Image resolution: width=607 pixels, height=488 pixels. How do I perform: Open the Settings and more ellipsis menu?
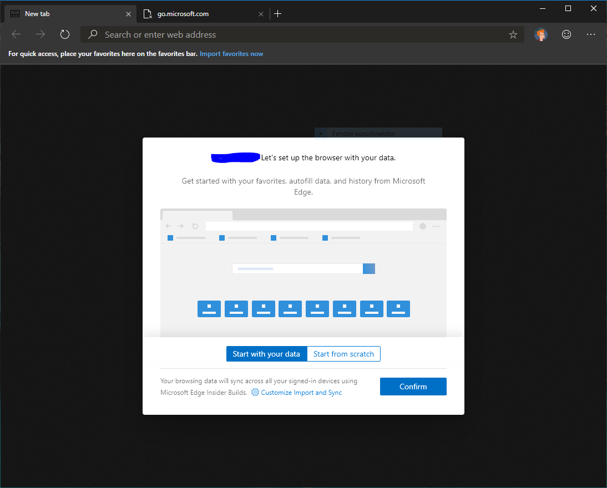pos(591,34)
